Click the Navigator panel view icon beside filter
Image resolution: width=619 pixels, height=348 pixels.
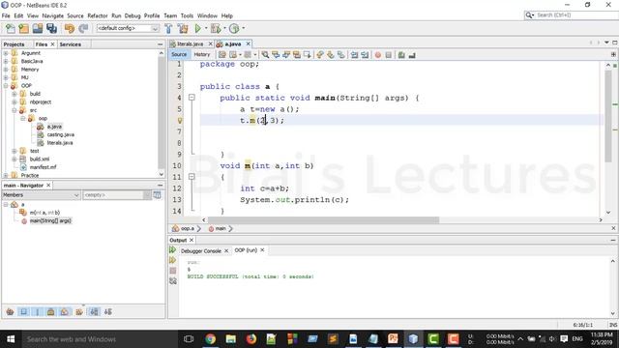pyautogui.click(x=157, y=195)
